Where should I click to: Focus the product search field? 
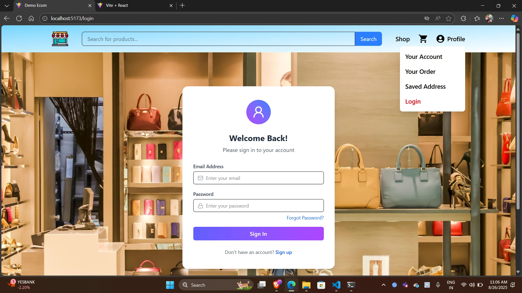pos(218,39)
